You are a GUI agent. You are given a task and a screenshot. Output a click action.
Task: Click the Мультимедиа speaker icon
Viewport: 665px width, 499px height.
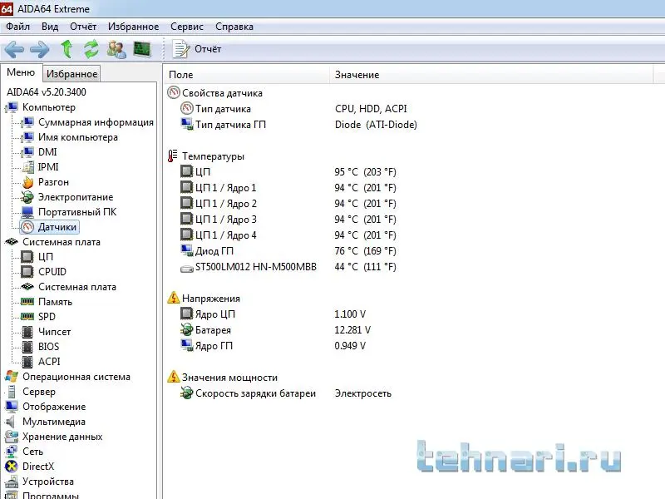11,422
